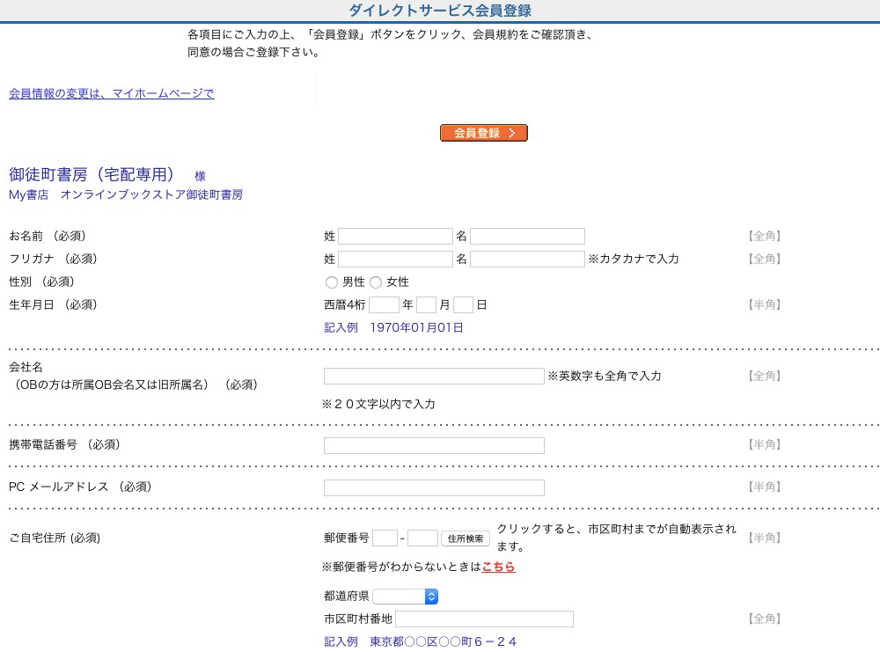Click the 記入例 1970年01月01日 example text
This screenshot has height=652, width=880.
coord(393,327)
